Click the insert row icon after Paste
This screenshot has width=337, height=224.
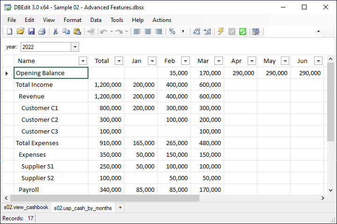91,32
